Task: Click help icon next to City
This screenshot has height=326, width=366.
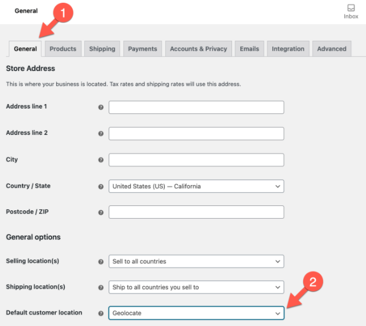Action: (101, 160)
